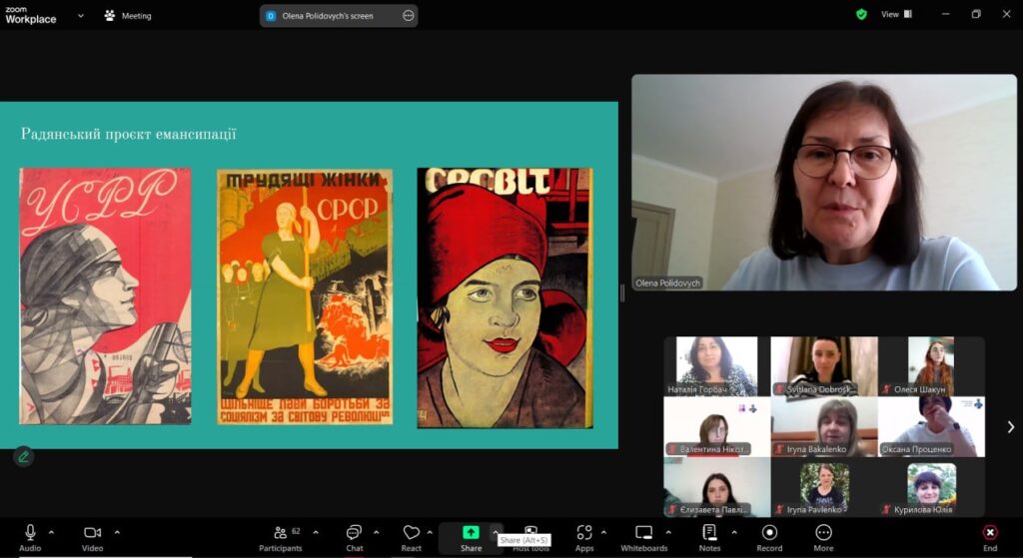This screenshot has height=558, width=1023.
Task: Select Iryna Pavlenko video tile
Action: pyautogui.click(x=824, y=487)
